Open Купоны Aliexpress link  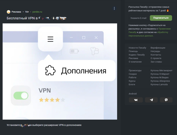160,81
